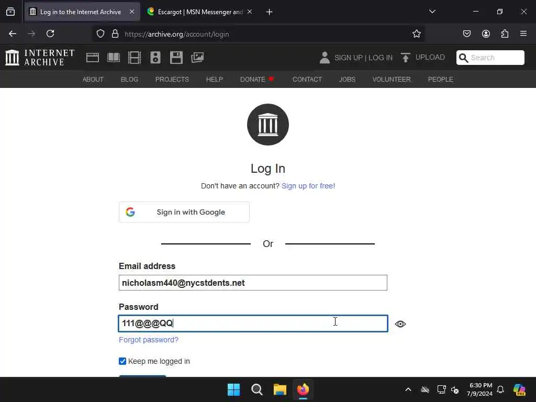Focus the Email address field
Viewport: 536px width, 402px height.
[253, 283]
